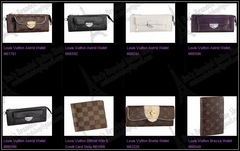Follow the Boetie Wallet M63220 link
The image size is (240, 151).
(x=148, y=144)
